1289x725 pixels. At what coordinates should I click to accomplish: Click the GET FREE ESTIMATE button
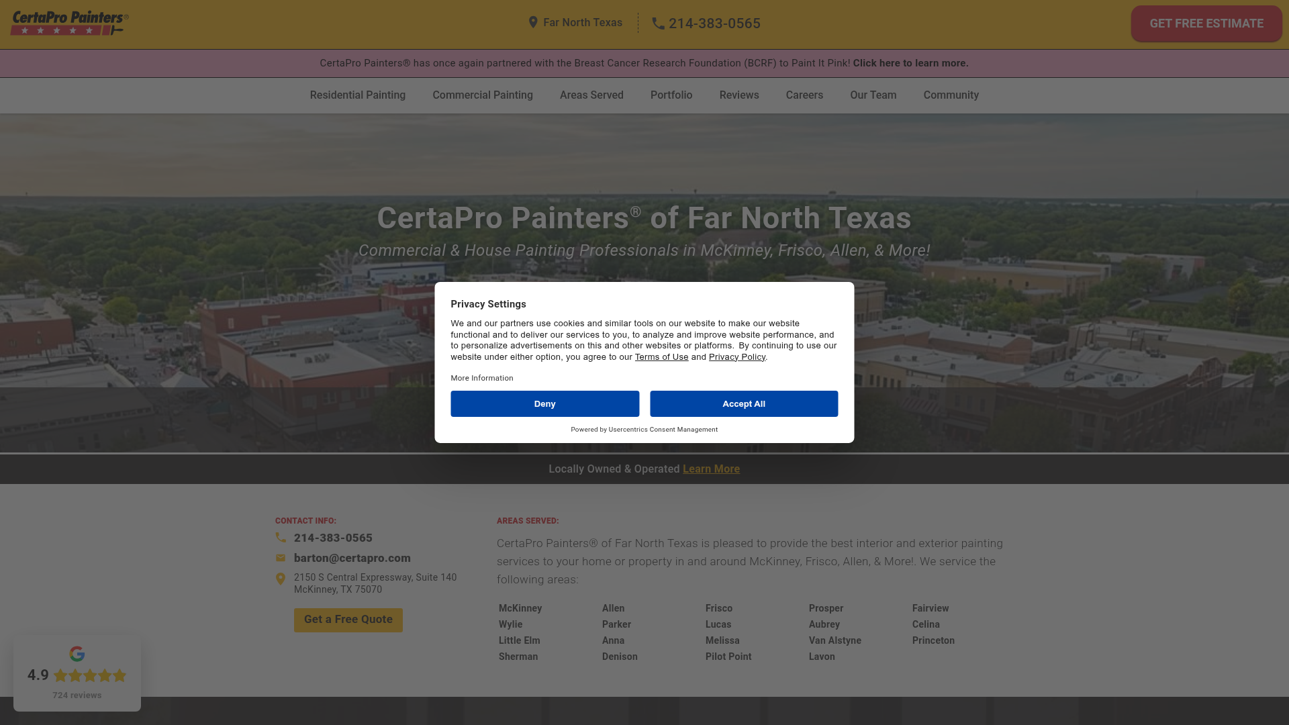pyautogui.click(x=1206, y=23)
